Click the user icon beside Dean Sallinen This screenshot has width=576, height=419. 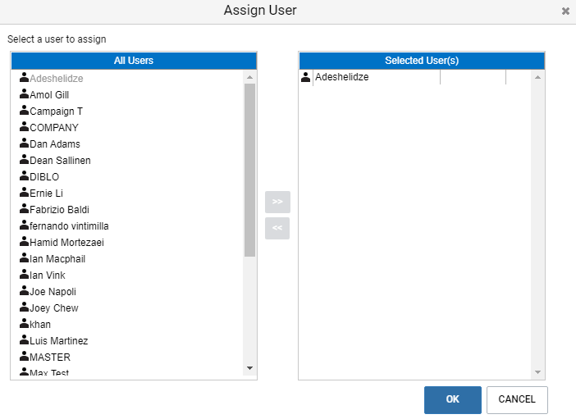pos(25,159)
